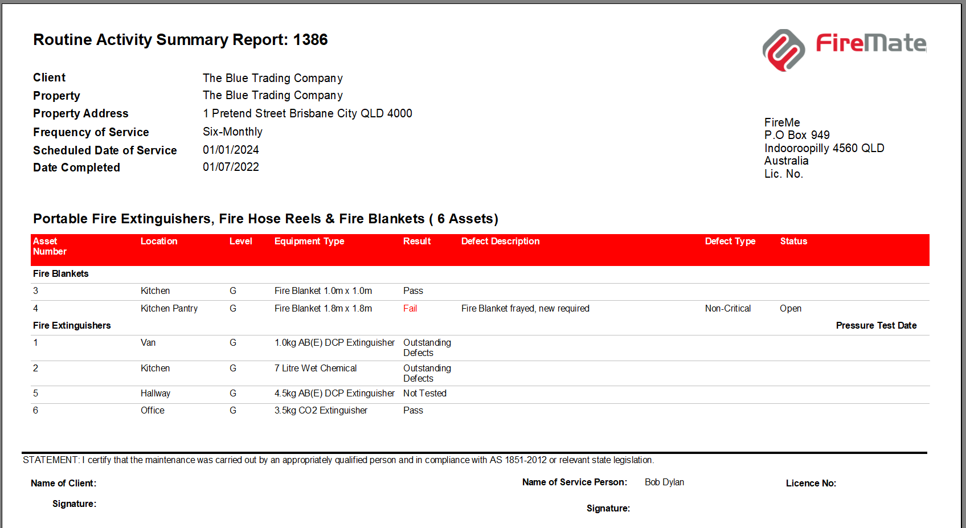Click the property address 1 Pretend Street Brisbane
Viewport: 966px width, 528px height.
click(308, 113)
